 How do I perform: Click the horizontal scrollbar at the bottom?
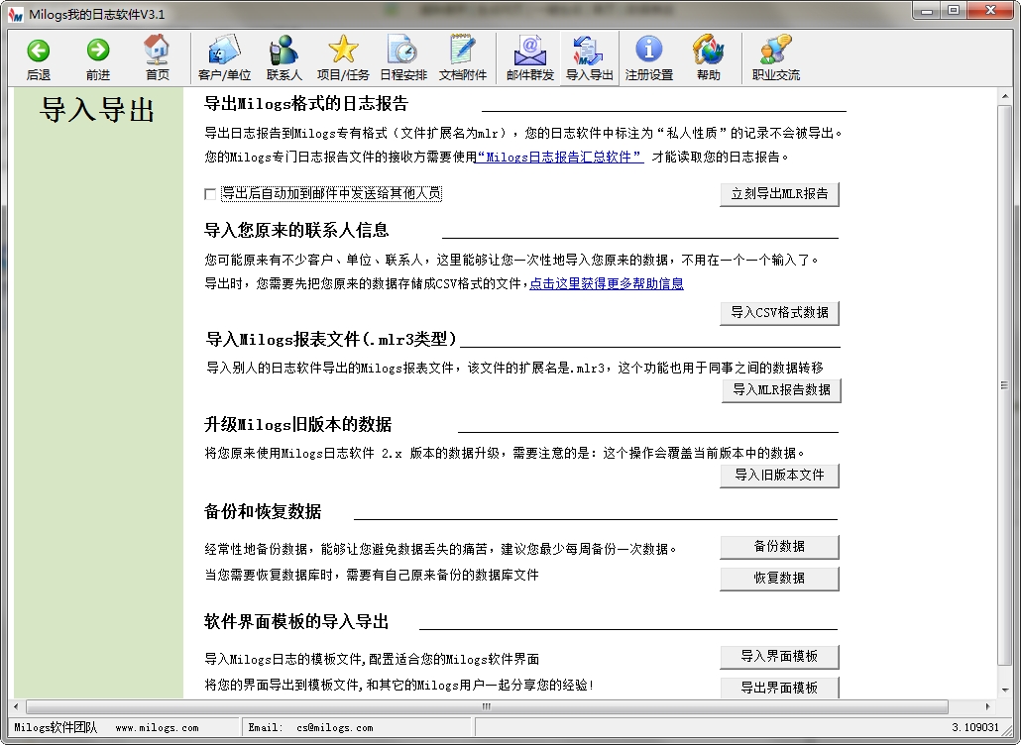pyautogui.click(x=486, y=705)
